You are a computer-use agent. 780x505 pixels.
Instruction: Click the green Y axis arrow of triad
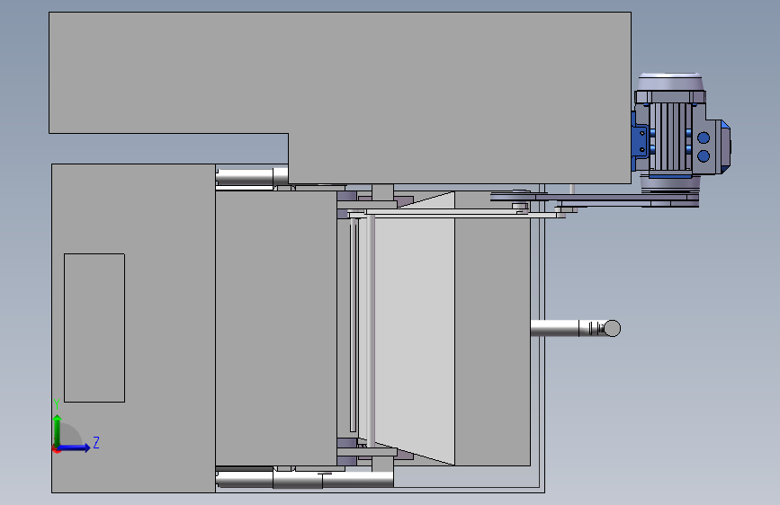58,430
